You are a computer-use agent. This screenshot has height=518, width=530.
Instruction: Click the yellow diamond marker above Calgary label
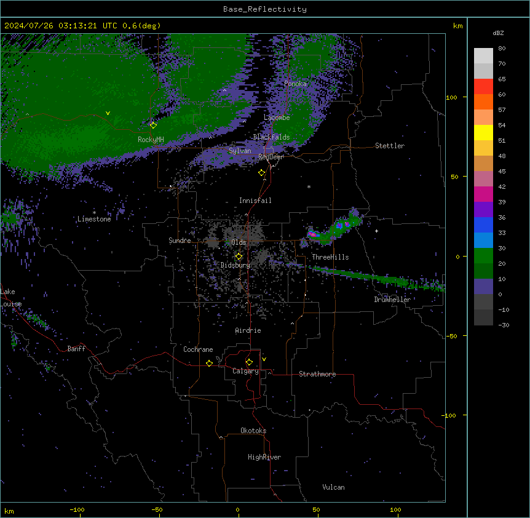[249, 362]
